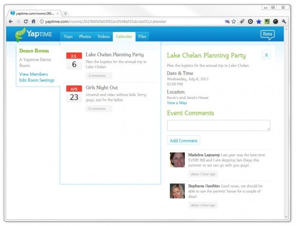Click the Event Comments text box

point(219,126)
